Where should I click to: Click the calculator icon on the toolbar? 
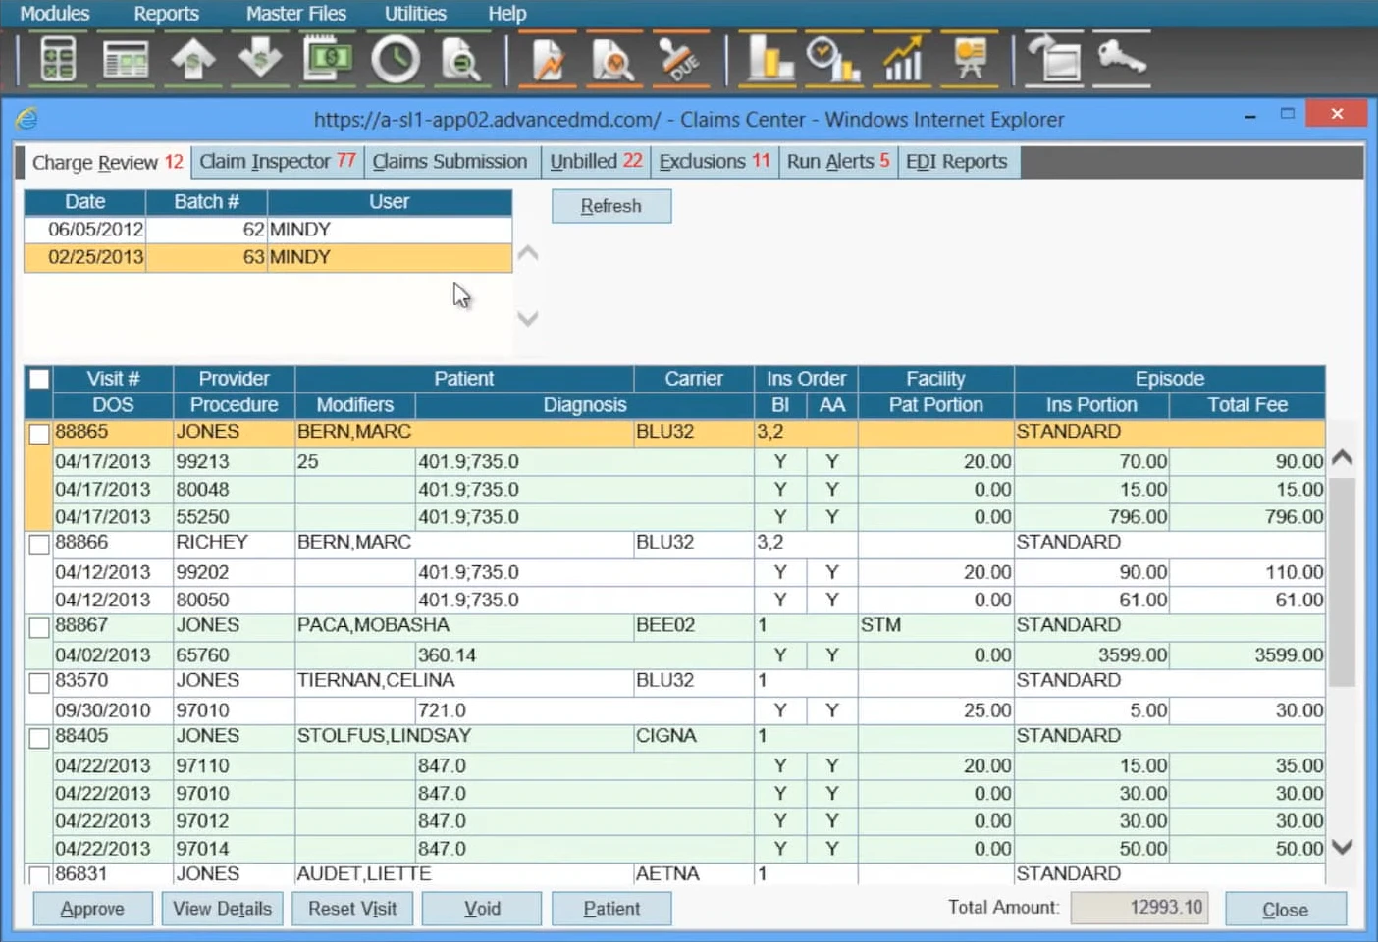56,59
